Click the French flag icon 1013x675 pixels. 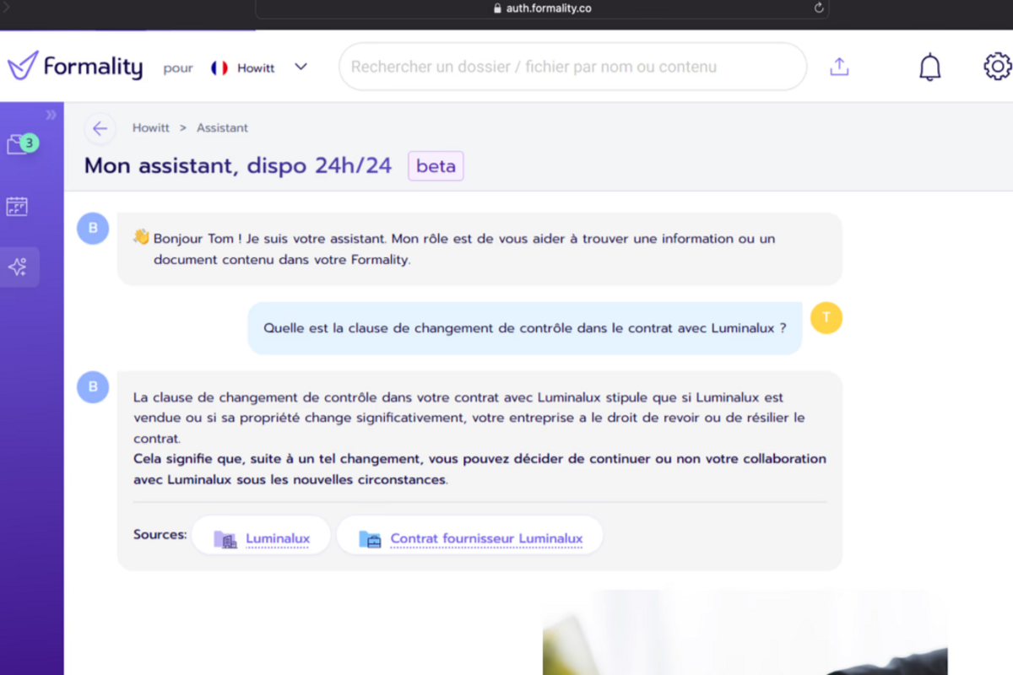pyautogui.click(x=219, y=67)
